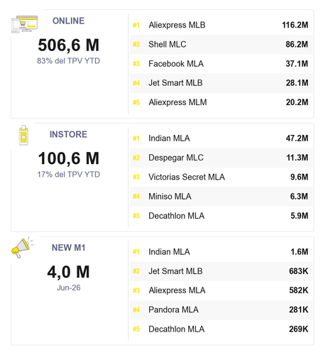Select Decathlon MLA in Instore list

pos(221,216)
